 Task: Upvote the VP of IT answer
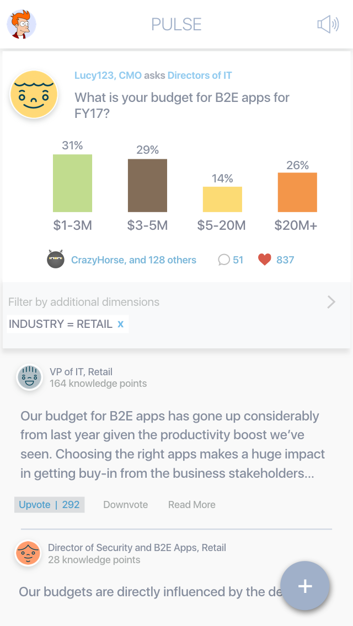(x=49, y=504)
